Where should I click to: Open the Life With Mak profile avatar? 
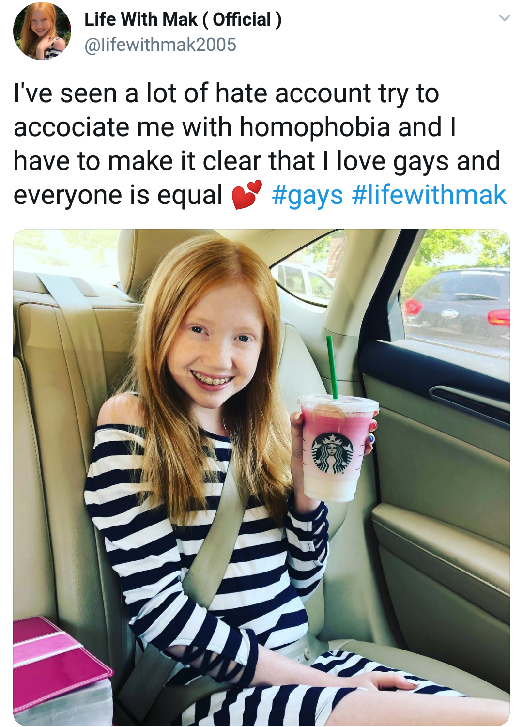[42, 31]
